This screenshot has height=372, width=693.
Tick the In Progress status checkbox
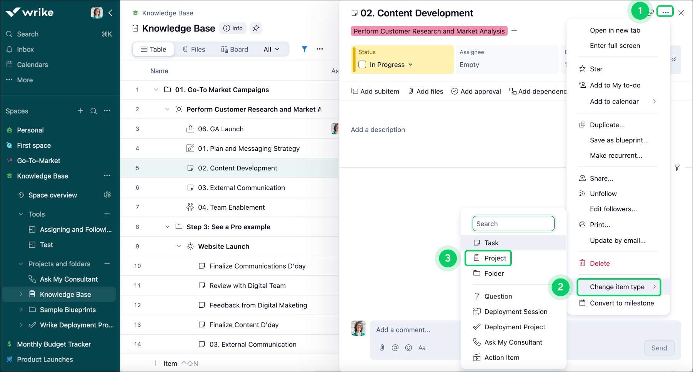coord(362,65)
